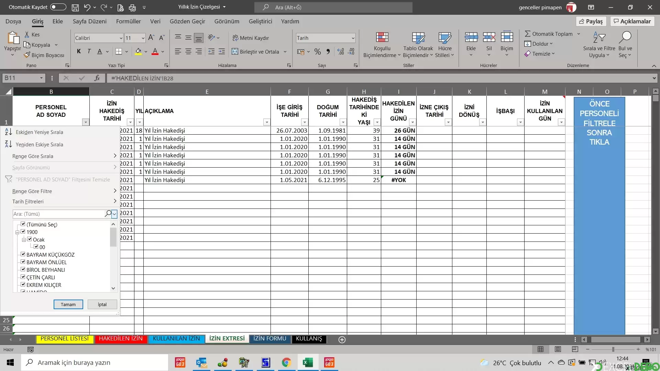
Task: Click the Açıklamalar button
Action: (632, 21)
